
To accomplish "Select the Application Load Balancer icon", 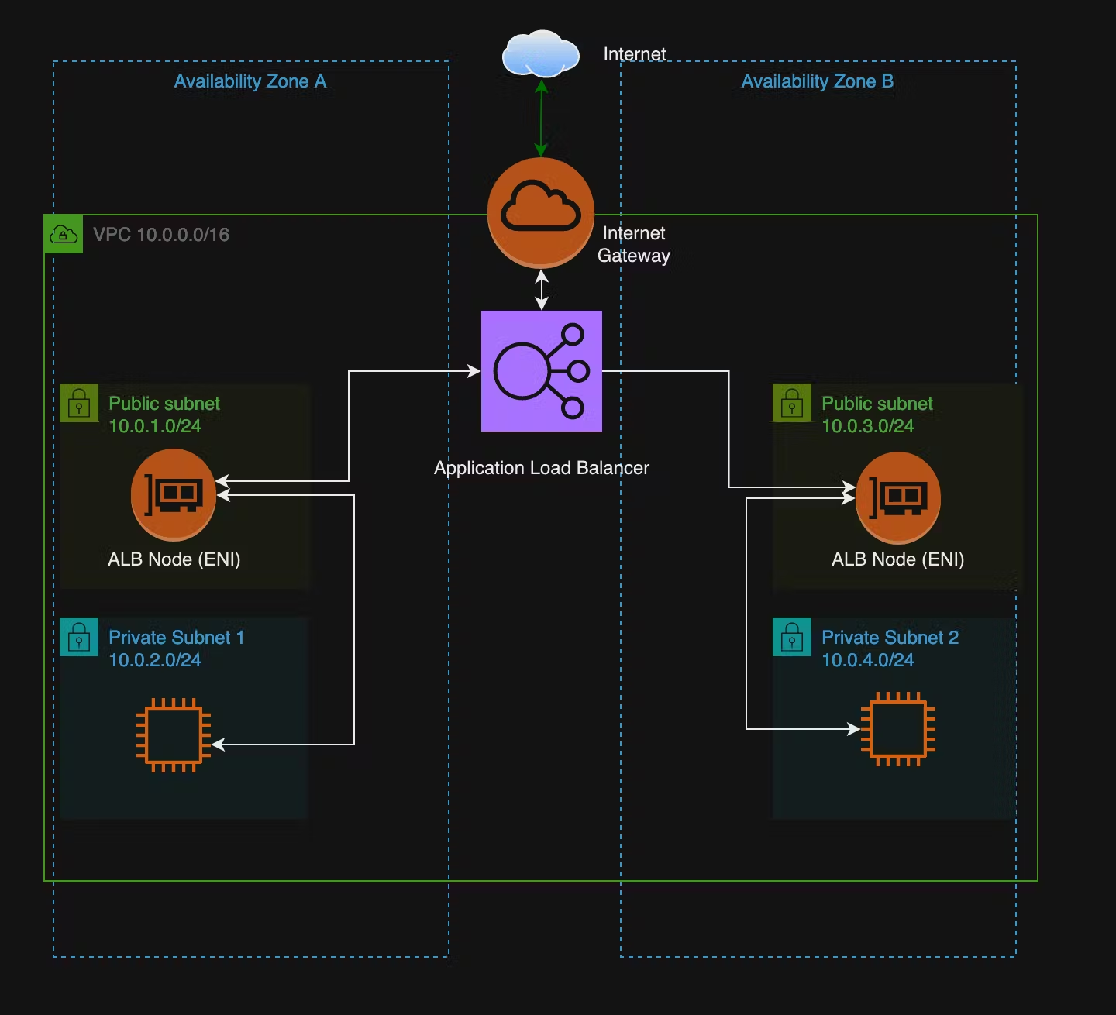I will 542,371.
